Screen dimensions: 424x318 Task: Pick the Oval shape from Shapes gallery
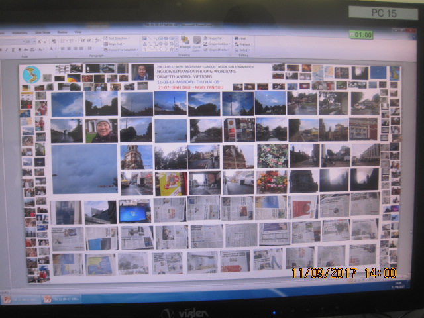(166, 38)
